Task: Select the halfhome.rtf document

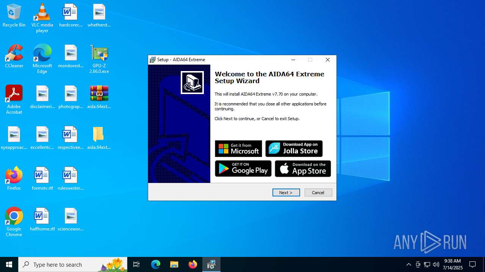Action: coord(42,220)
